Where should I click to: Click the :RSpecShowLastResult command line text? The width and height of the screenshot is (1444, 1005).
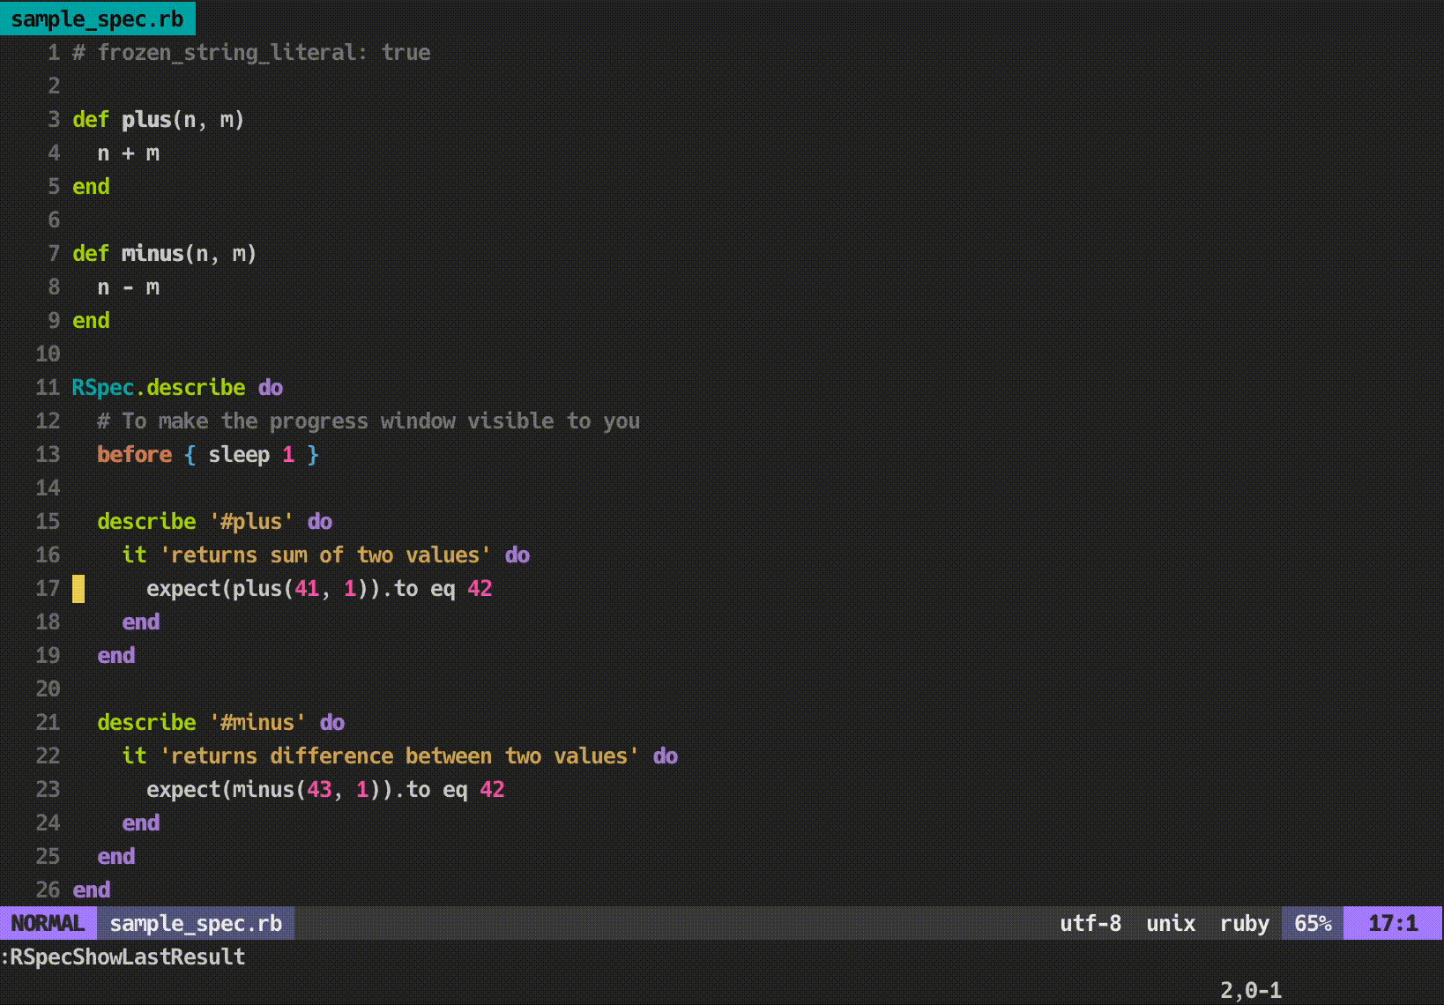point(123,957)
